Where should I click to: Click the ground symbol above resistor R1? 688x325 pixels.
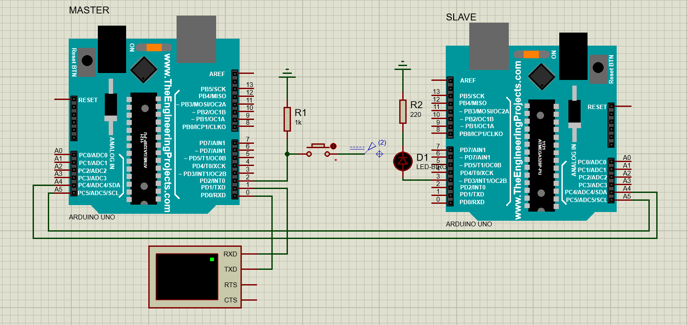click(287, 73)
